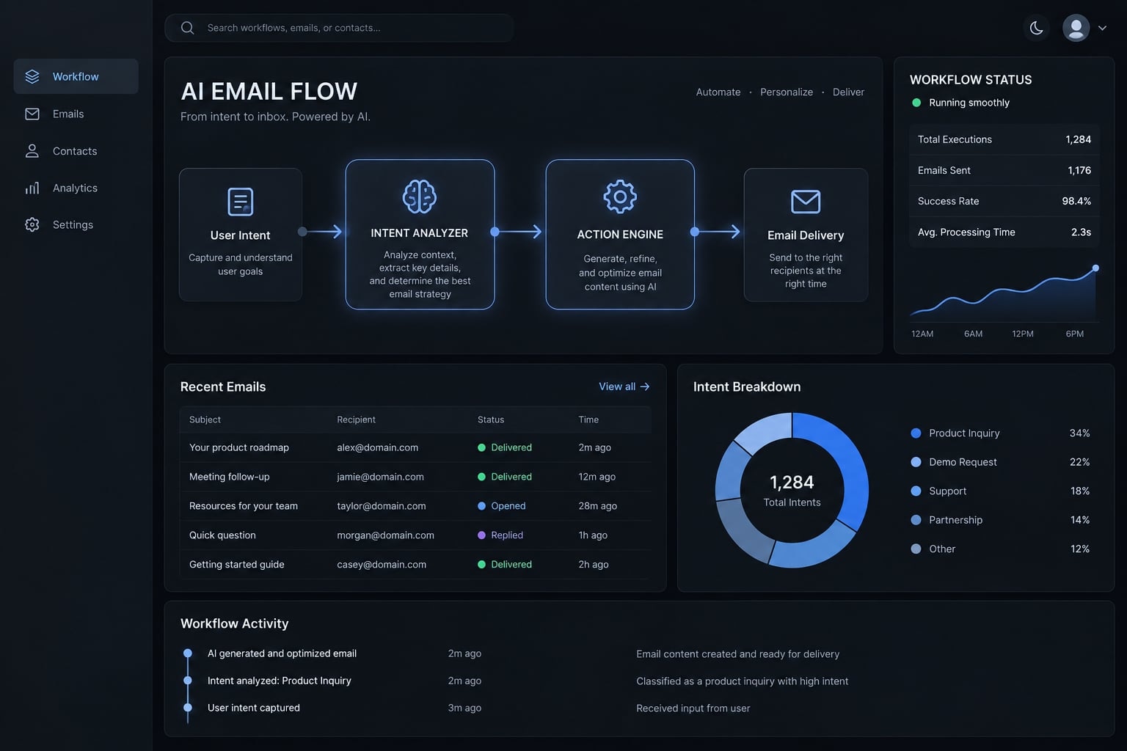Focus the search workflows input field
The image size is (1127, 751).
(339, 28)
